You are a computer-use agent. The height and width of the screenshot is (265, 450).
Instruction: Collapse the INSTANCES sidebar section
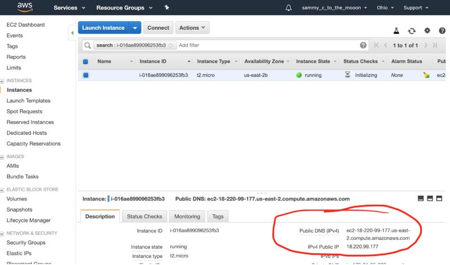point(2,81)
